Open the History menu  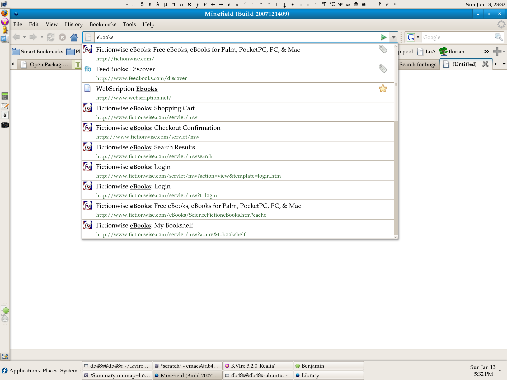point(74,24)
